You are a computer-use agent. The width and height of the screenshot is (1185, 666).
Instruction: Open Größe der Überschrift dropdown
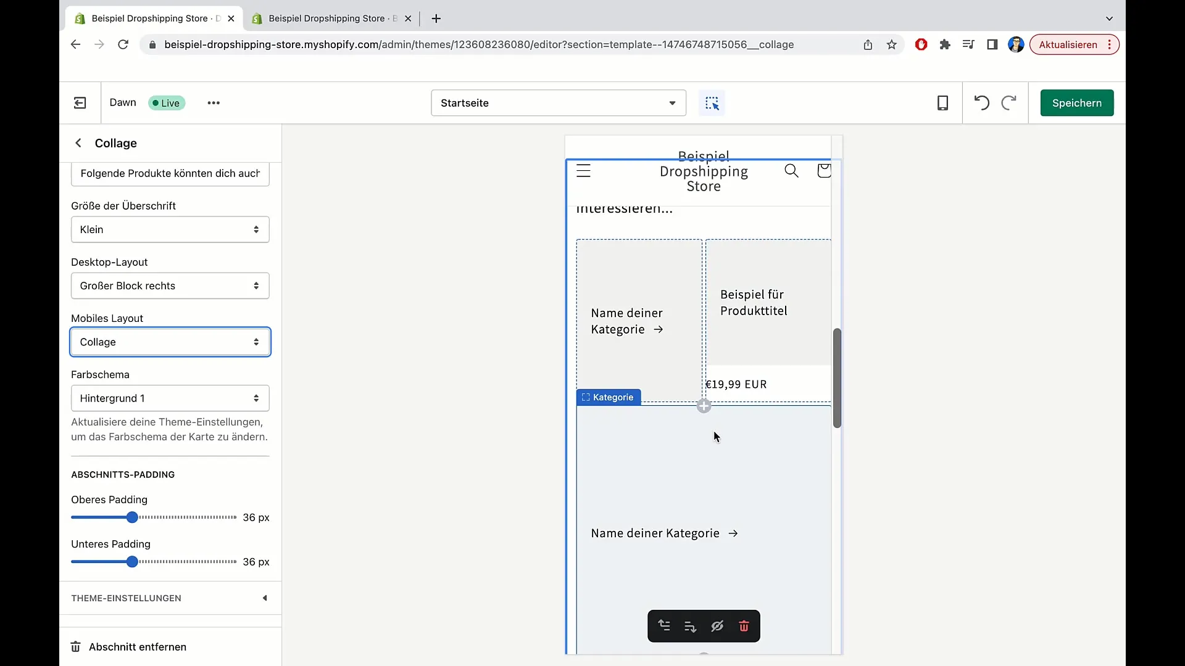tap(170, 229)
